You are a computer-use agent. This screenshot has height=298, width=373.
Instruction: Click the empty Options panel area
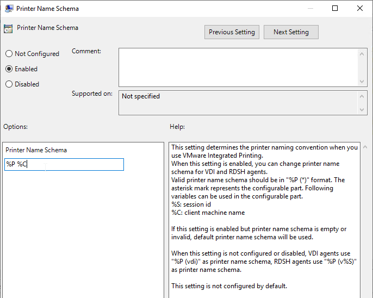click(x=83, y=233)
